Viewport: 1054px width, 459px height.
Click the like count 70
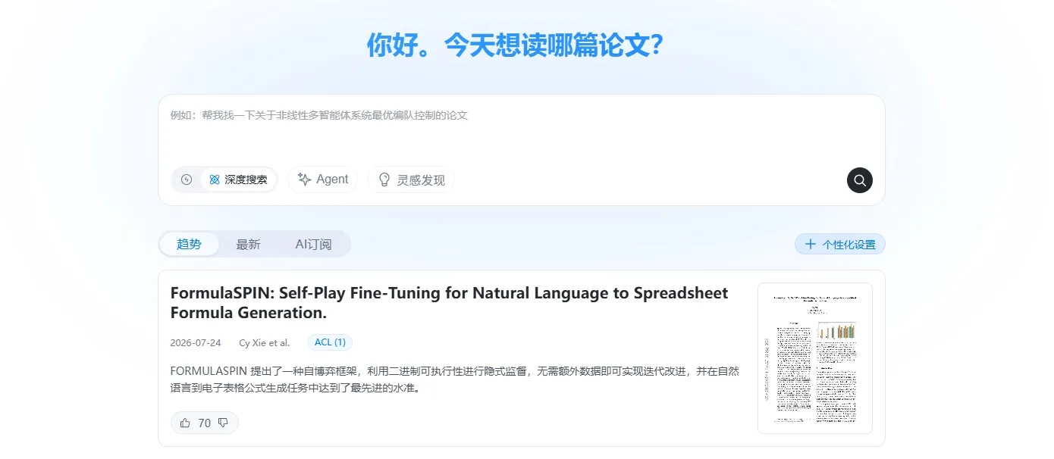[204, 423]
